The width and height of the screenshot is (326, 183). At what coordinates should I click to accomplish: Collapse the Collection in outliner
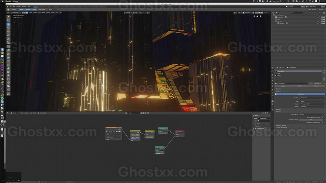pos(274,17)
